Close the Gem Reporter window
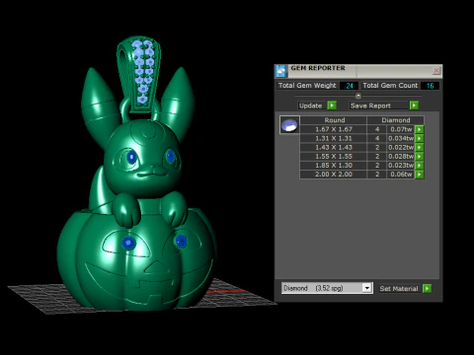The height and width of the screenshot is (355, 474). tap(436, 70)
